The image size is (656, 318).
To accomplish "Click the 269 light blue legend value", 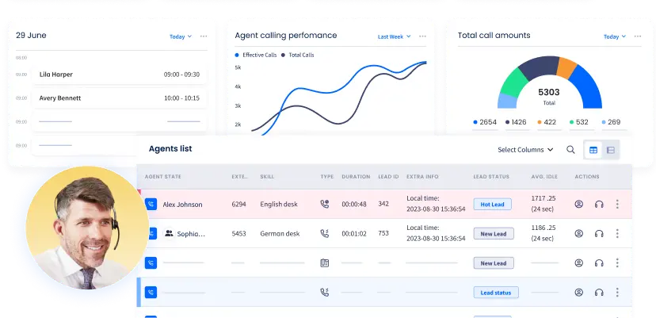I will (611, 122).
